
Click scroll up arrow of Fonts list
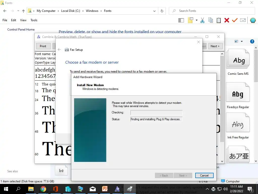tap(256, 48)
